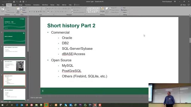Select slide 4 thumbnail with photo
Viewport: 191px width, 107px height.
coord(14,66)
